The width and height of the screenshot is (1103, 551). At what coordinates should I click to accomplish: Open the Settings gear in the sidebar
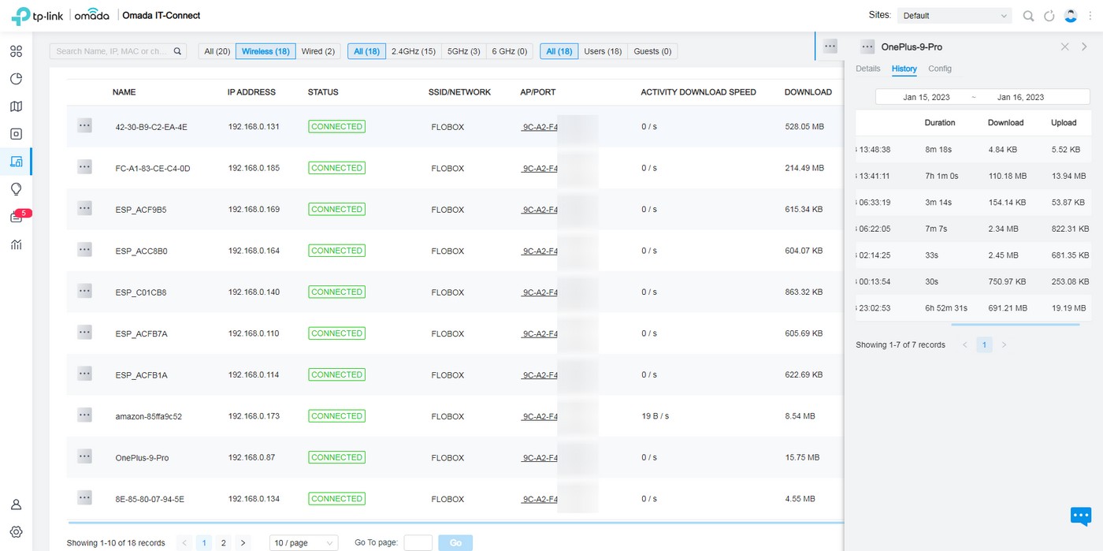coord(16,531)
